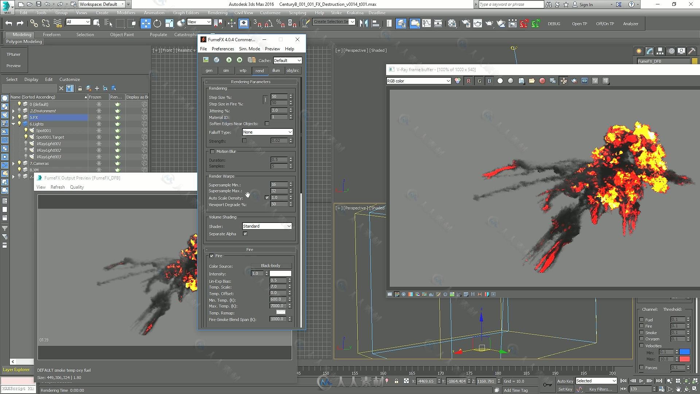Click the Set Key button

pyautogui.click(x=565, y=389)
